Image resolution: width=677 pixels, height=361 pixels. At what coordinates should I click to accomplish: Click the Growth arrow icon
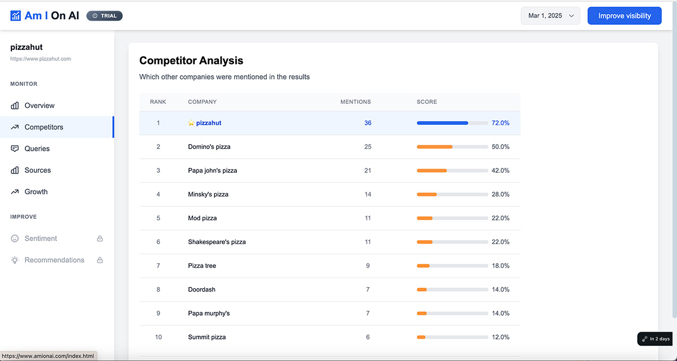[x=15, y=192]
